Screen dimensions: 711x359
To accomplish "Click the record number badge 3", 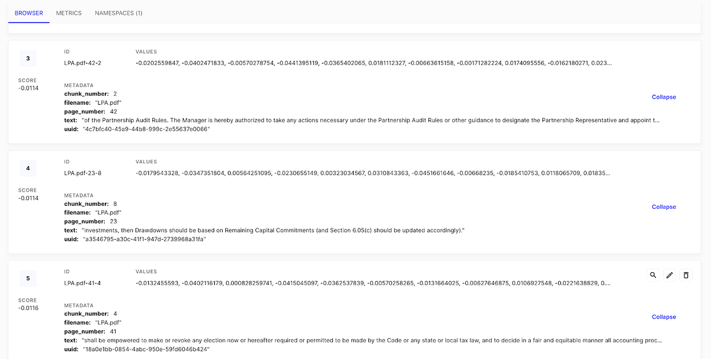I will pyautogui.click(x=28, y=59).
